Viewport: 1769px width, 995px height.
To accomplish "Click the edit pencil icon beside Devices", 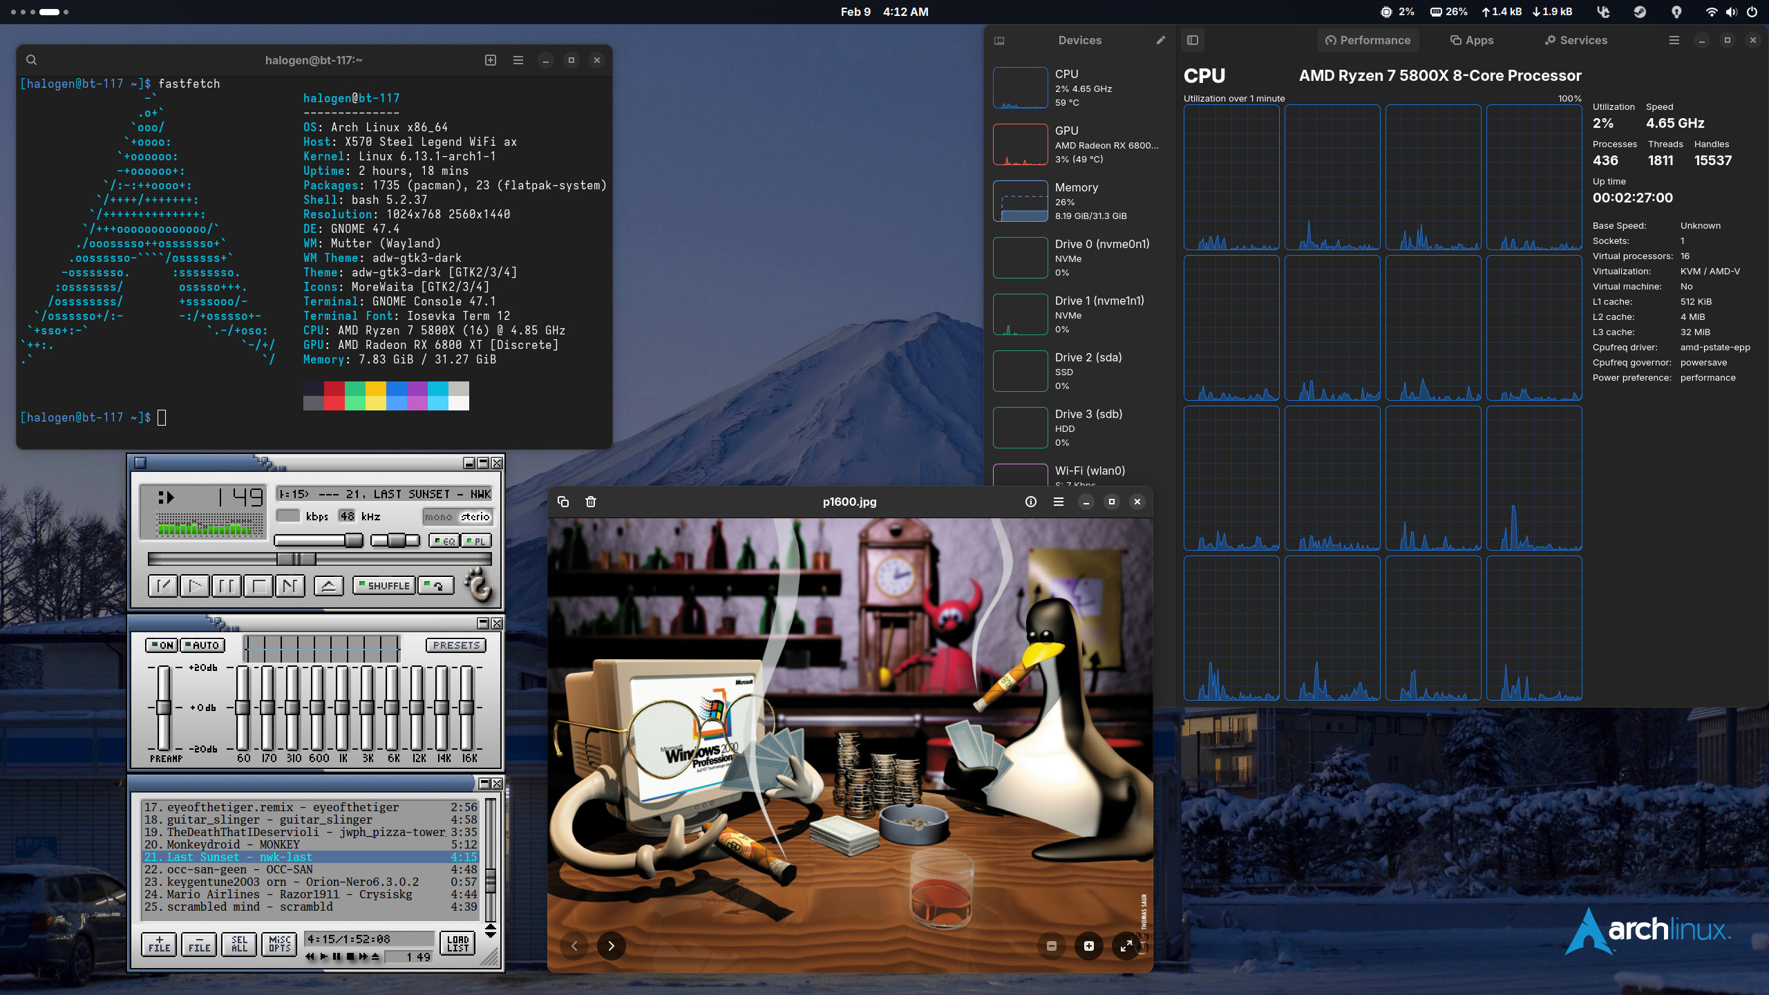I will click(1161, 40).
